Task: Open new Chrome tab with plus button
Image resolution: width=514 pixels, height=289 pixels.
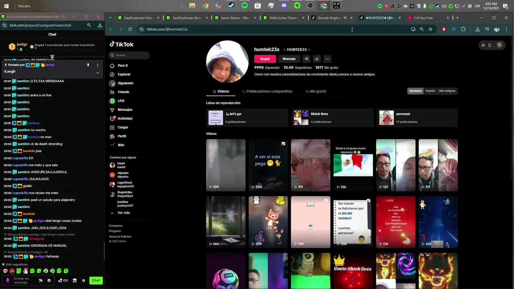Action: (457, 18)
